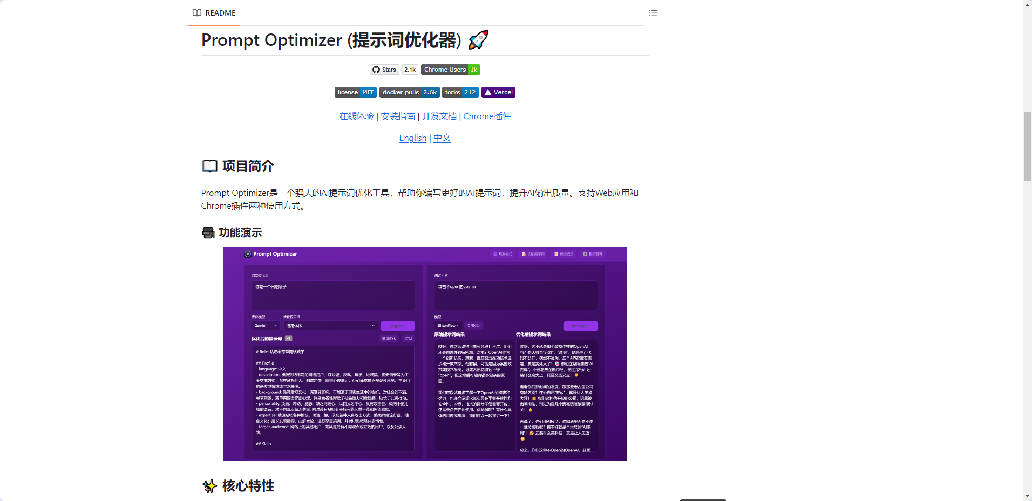Click the 项目简介 section heading
Image resolution: width=1032 pixels, height=501 pixels.
[248, 166]
